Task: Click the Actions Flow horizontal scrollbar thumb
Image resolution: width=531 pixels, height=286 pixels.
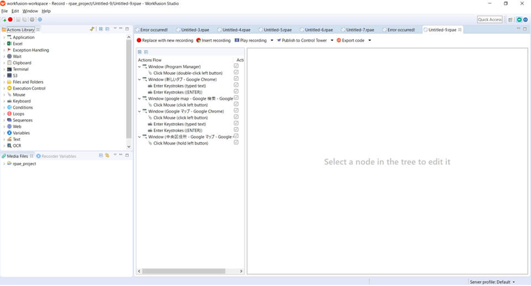Action: (183, 271)
